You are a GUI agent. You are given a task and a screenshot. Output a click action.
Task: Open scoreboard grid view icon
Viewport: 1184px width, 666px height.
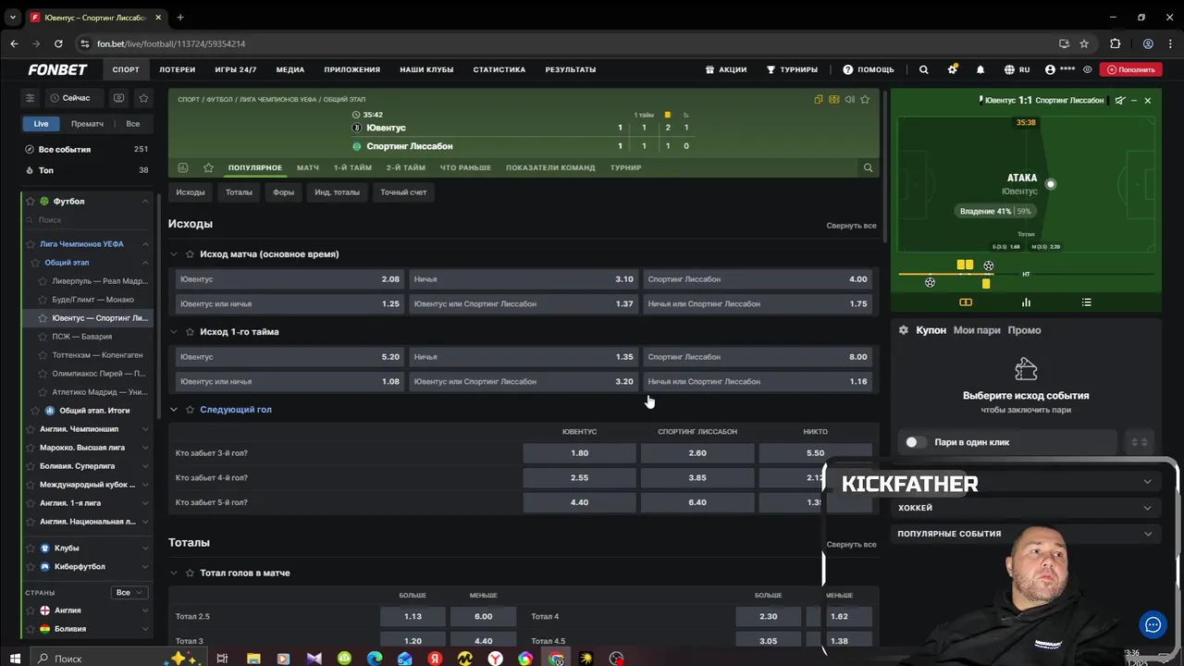click(834, 99)
